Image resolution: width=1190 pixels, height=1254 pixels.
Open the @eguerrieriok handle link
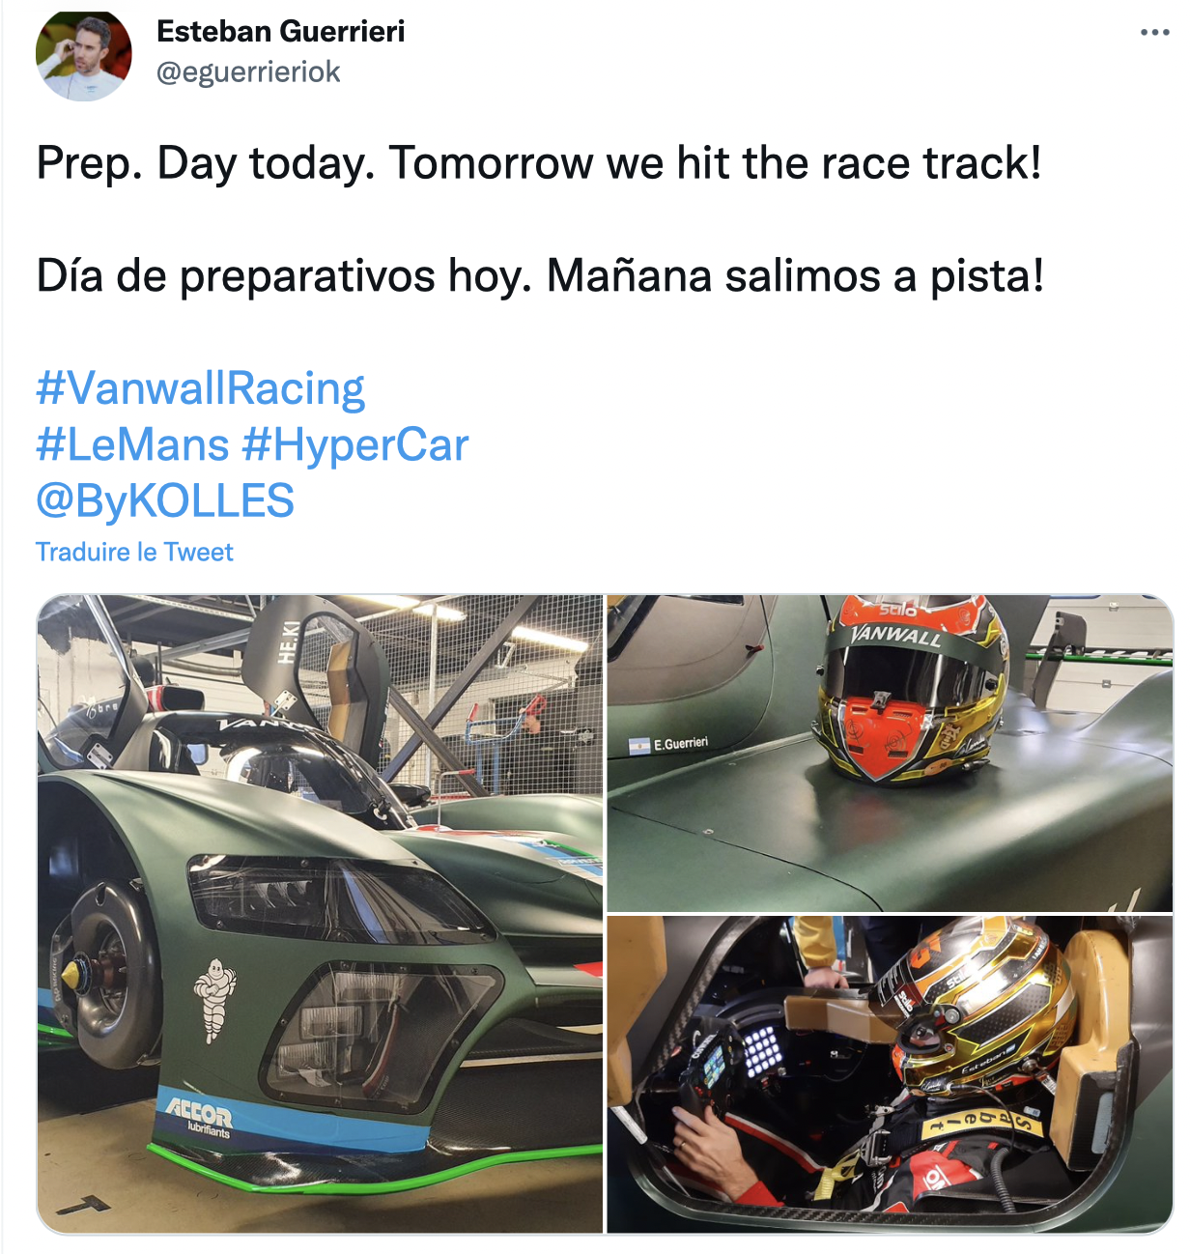[x=248, y=72]
